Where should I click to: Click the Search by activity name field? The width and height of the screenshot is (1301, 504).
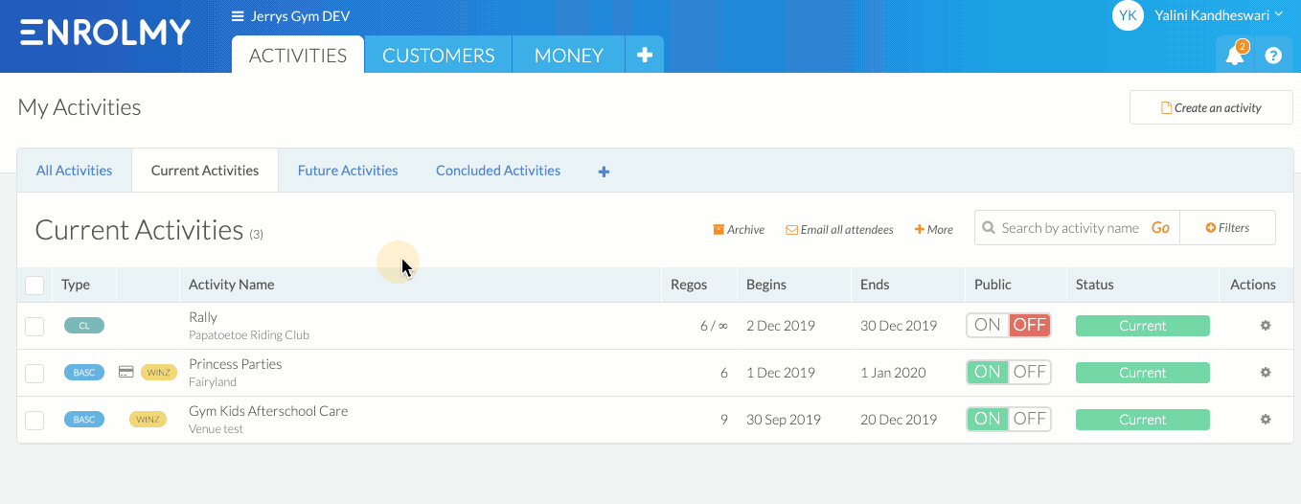pyautogui.click(x=1070, y=228)
